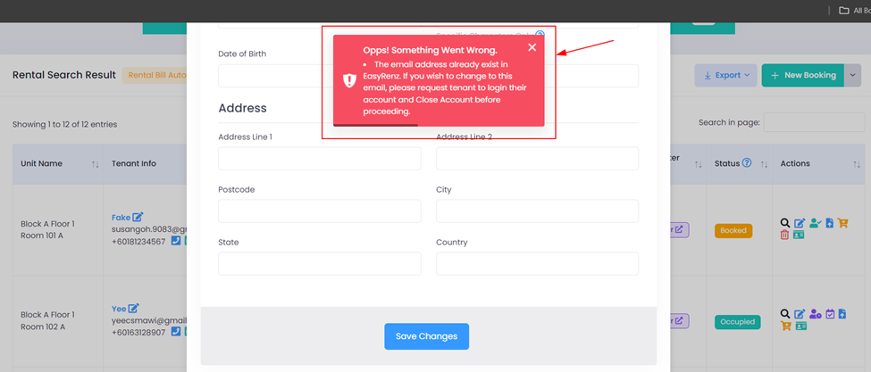This screenshot has height=372, width=871.
Task: Click the New Booking button
Action: [x=803, y=76]
